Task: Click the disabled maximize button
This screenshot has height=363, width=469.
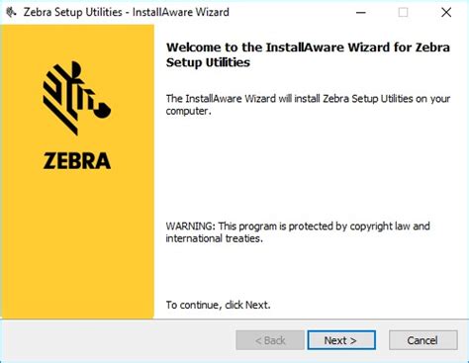Action: [x=403, y=12]
